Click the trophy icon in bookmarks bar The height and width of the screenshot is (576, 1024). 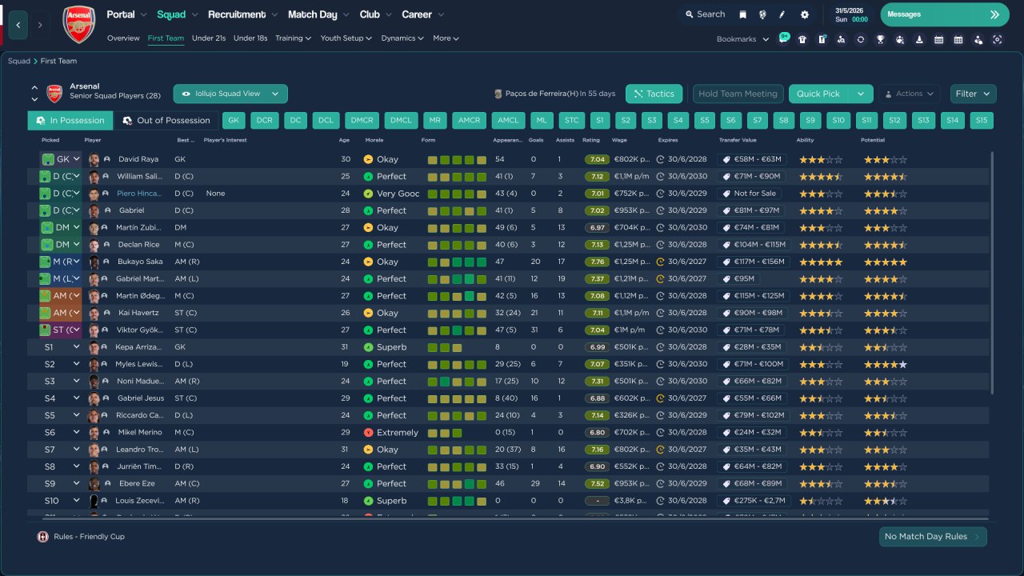click(880, 39)
